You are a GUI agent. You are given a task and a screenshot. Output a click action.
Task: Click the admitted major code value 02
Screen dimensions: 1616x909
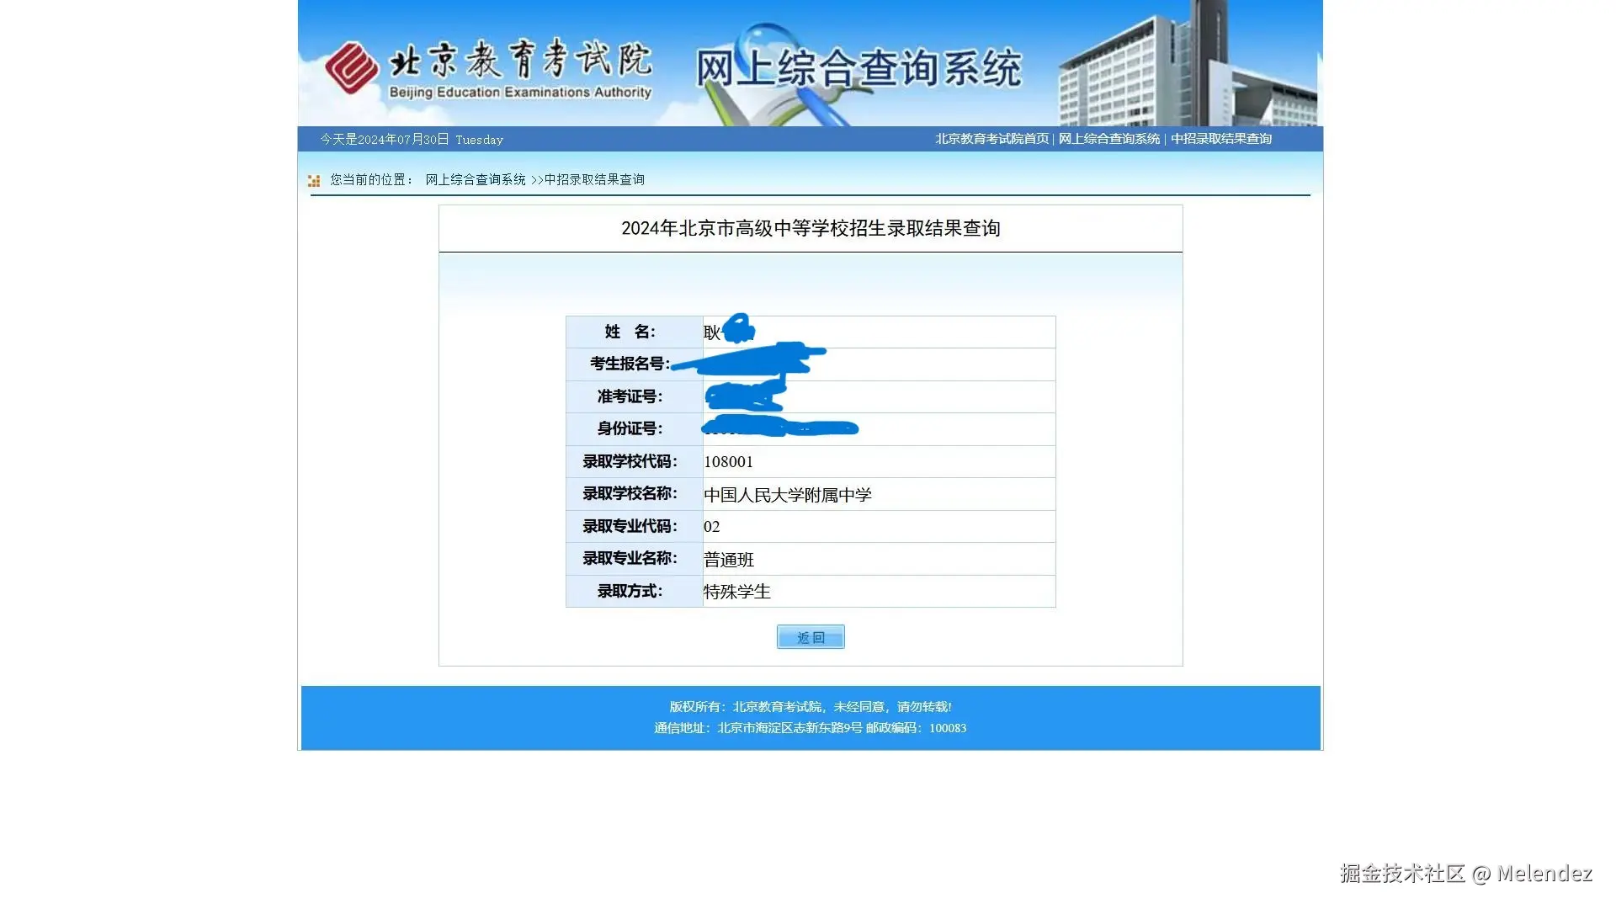coord(711,527)
